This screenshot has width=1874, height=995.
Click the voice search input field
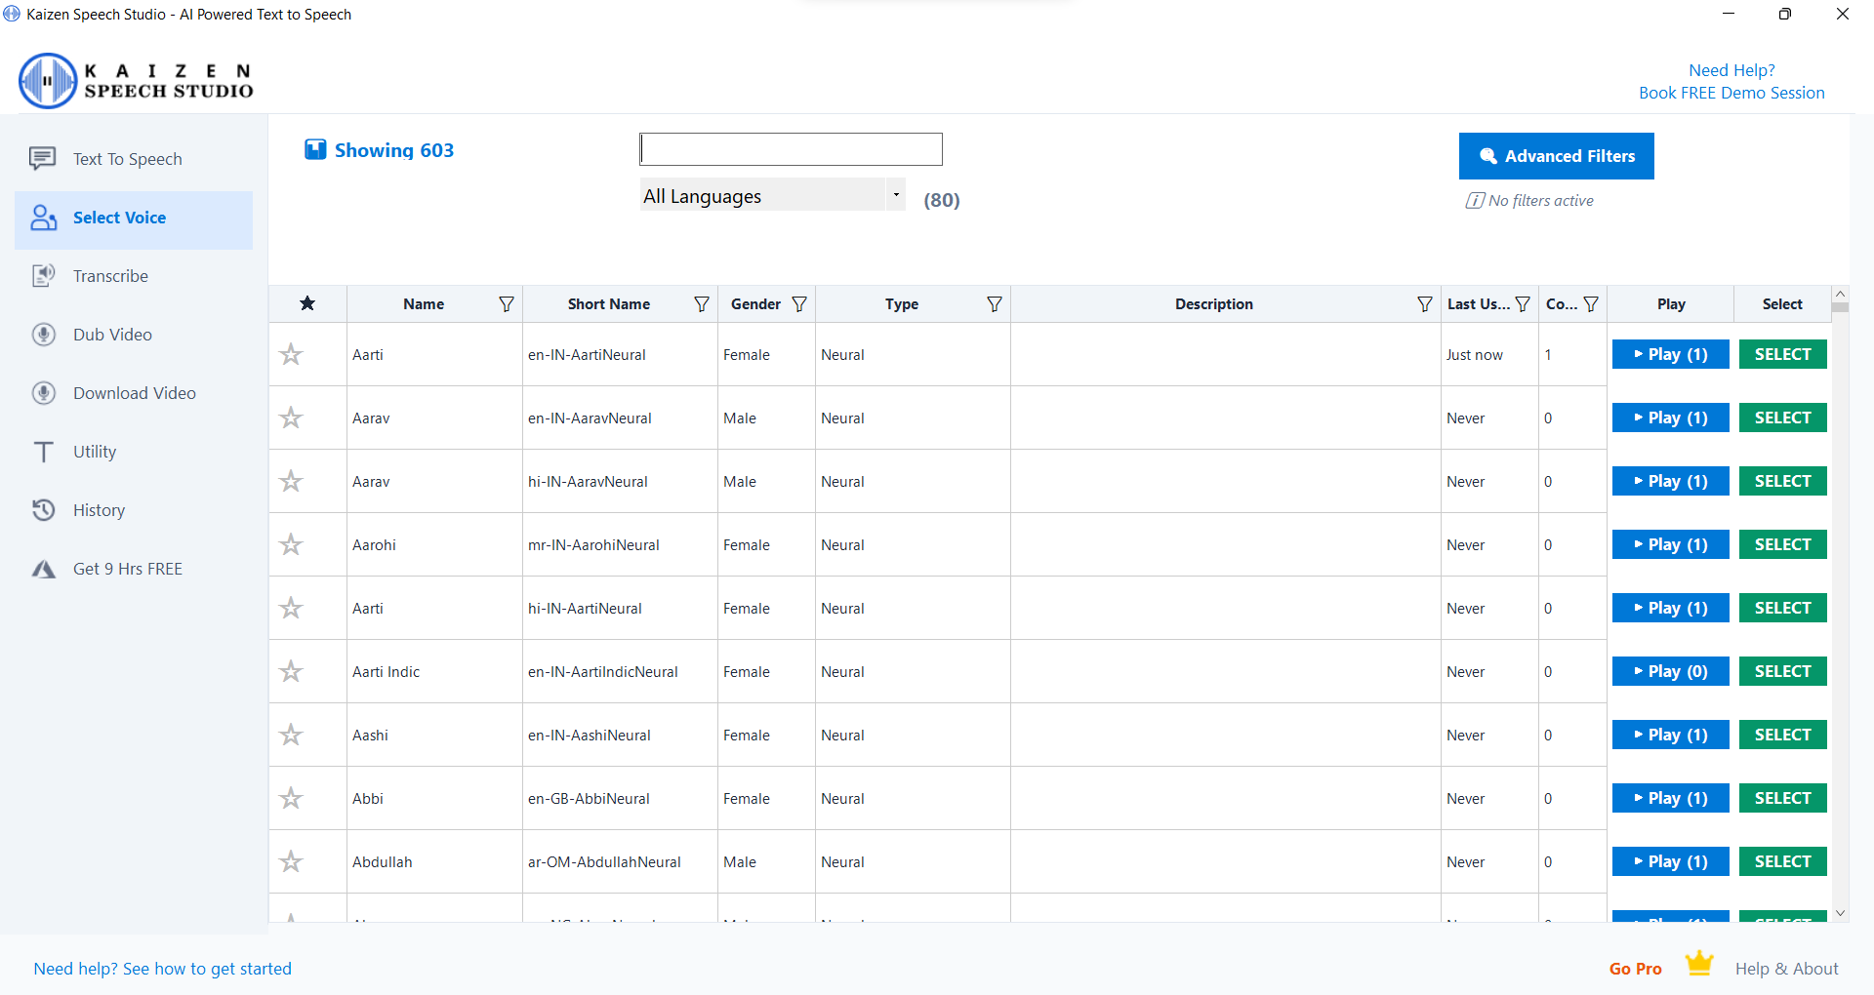791,149
